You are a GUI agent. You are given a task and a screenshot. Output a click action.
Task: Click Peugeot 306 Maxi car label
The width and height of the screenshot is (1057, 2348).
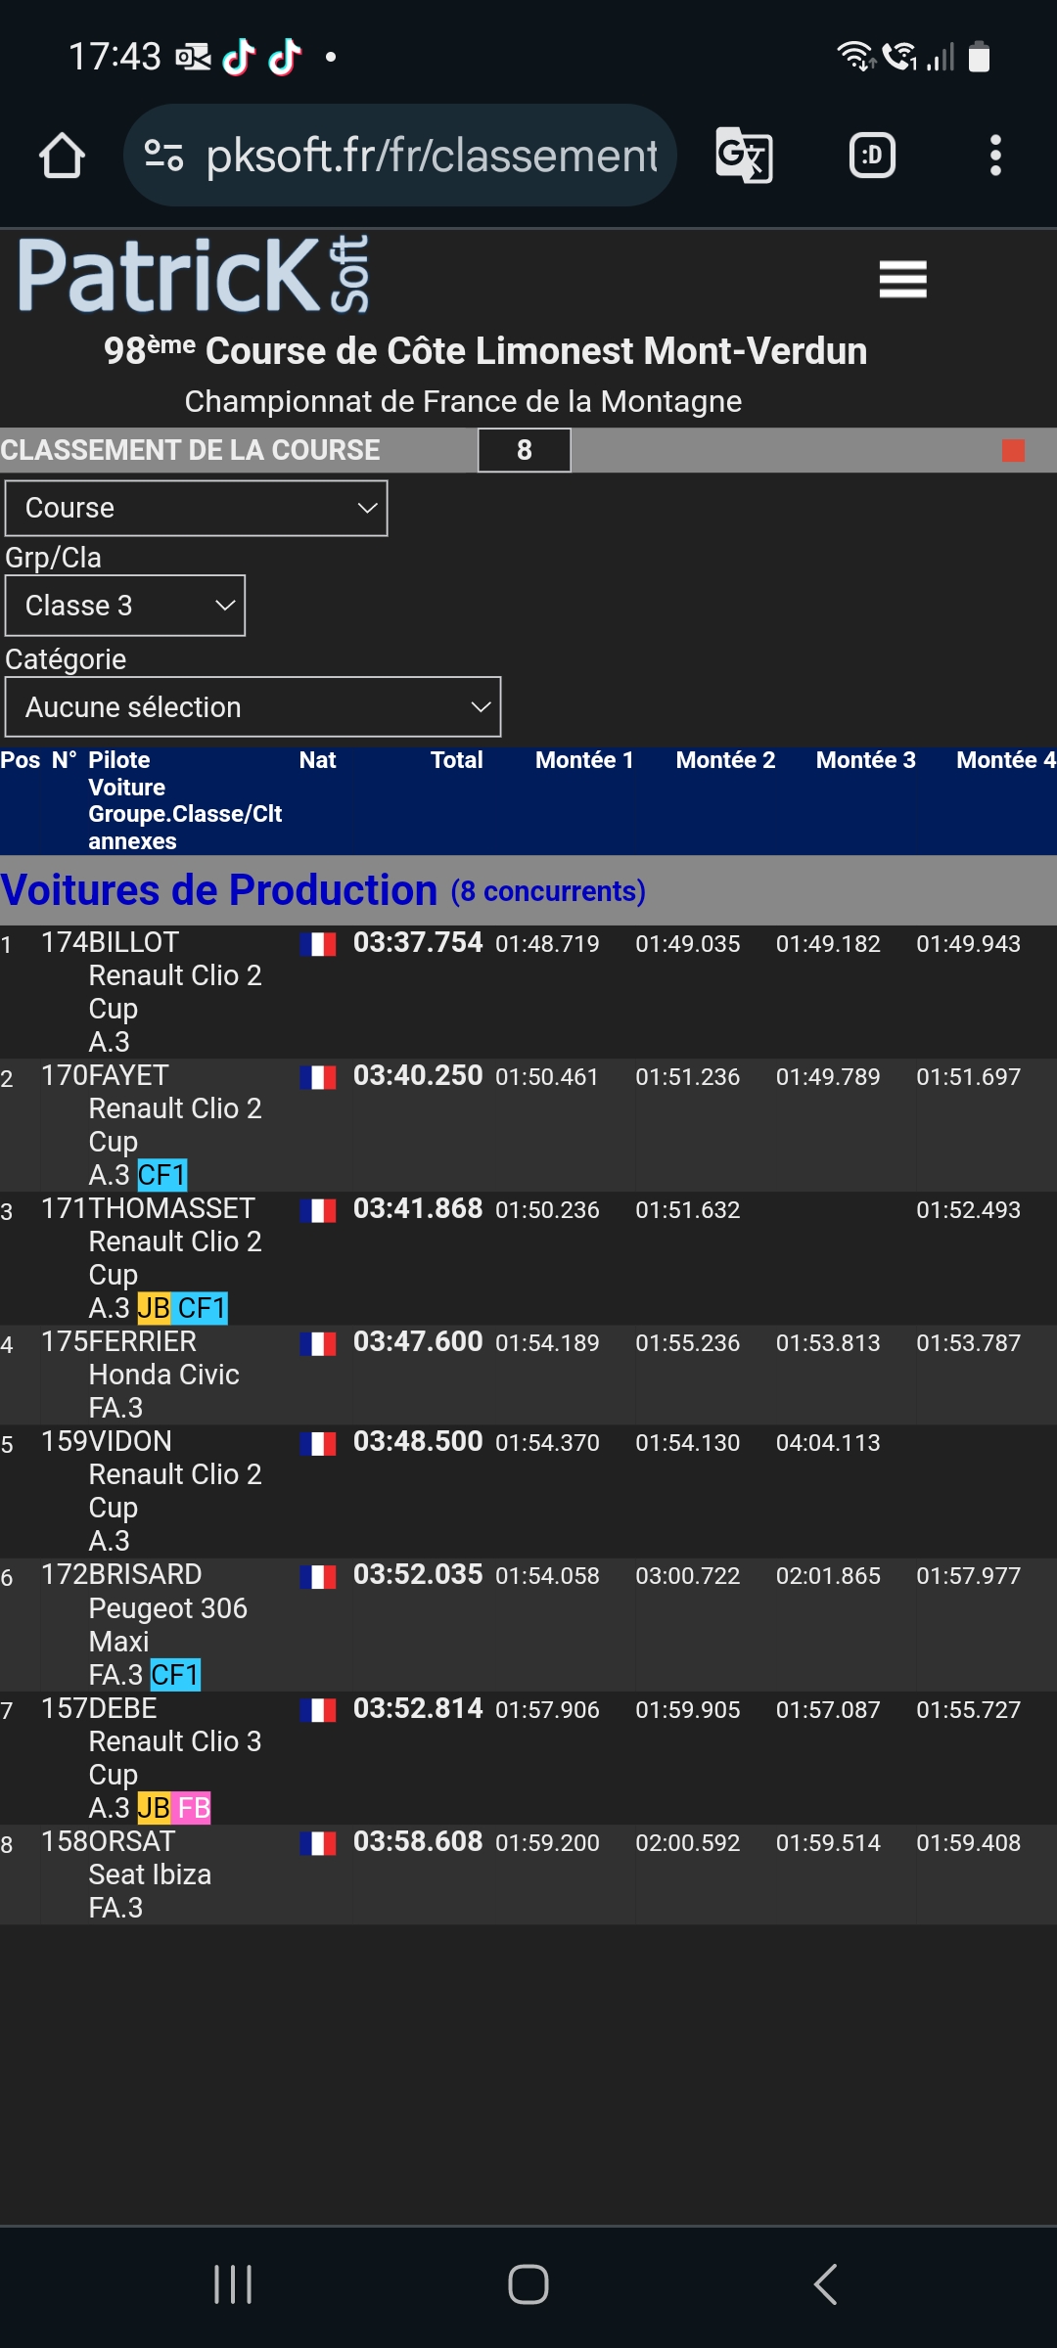[167, 1625]
